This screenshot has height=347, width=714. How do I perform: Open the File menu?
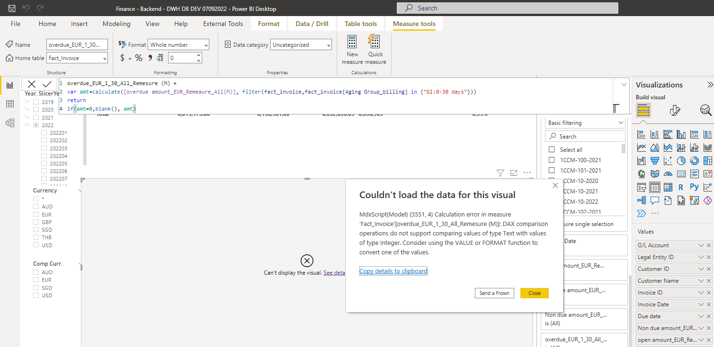pyautogui.click(x=16, y=24)
